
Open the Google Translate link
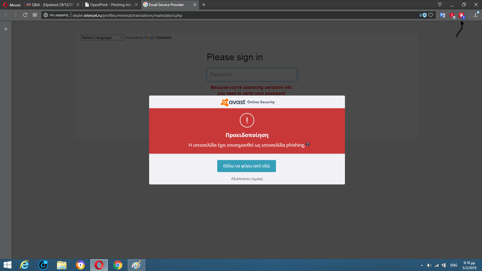click(158, 38)
